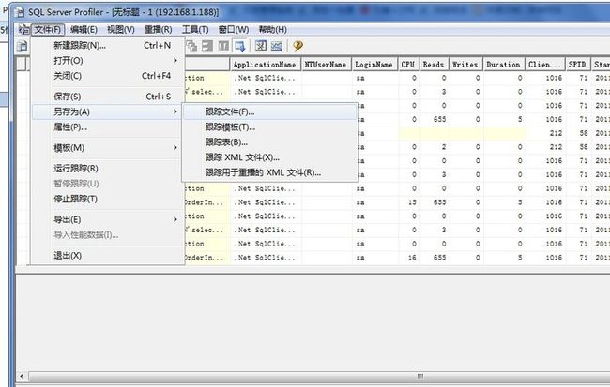Viewport: 610px width, 387px height.
Task: Open Performance Monitor toolbar icon
Action: click(277, 46)
